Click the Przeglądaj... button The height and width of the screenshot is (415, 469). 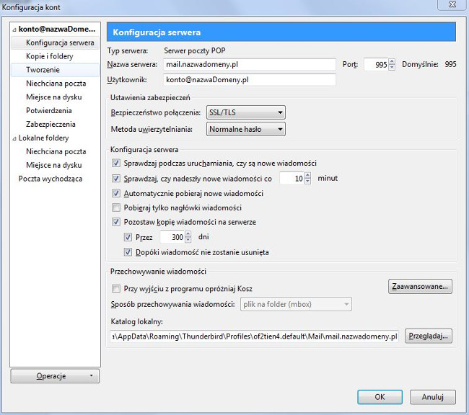(429, 336)
